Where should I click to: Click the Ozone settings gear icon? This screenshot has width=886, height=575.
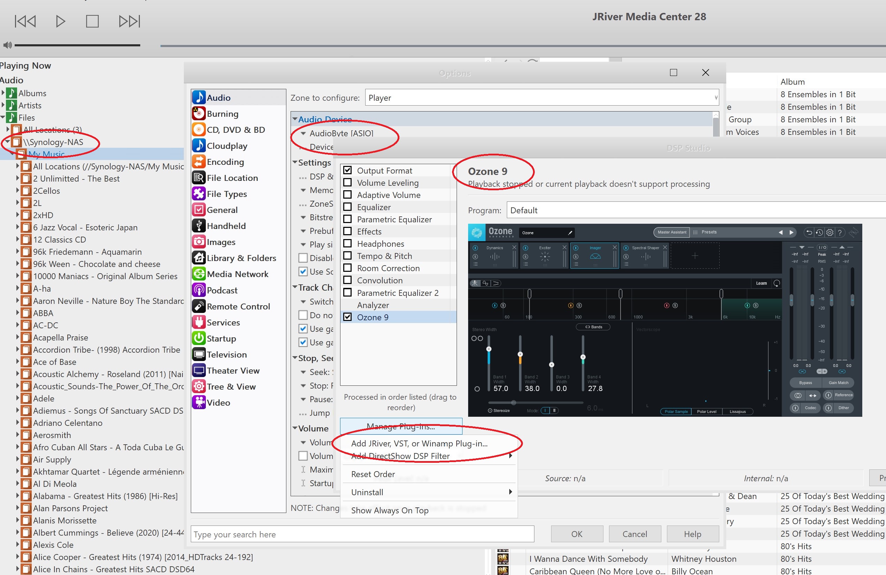(829, 232)
